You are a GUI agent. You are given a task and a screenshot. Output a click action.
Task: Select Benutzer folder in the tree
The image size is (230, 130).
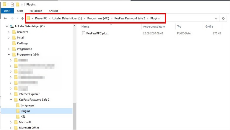coord(22,32)
